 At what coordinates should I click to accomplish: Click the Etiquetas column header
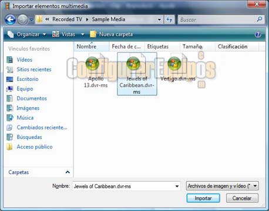click(x=162, y=46)
